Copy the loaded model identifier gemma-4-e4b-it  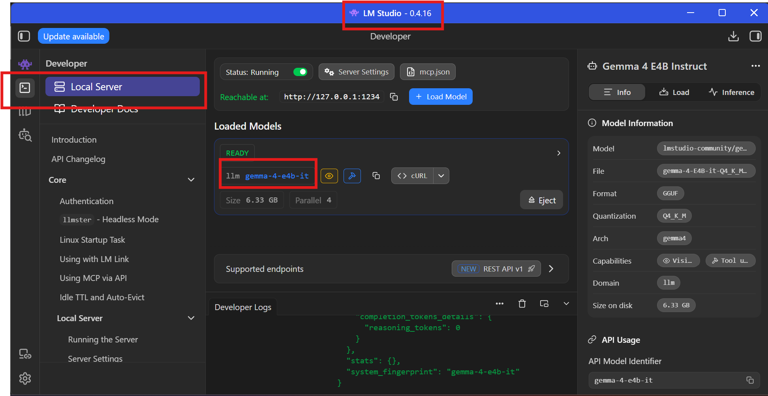click(x=376, y=176)
